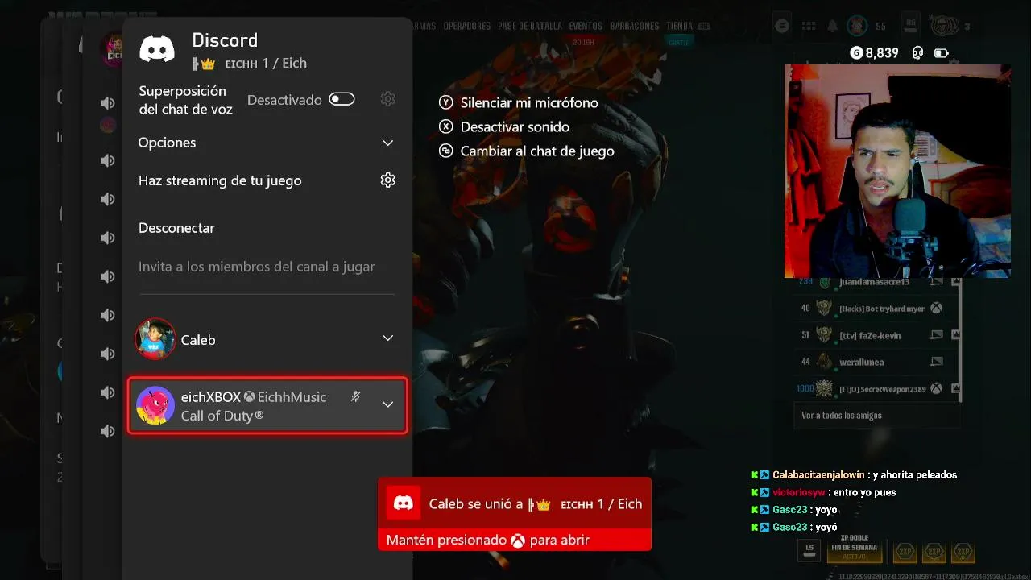
Task: Click the LS stick button icon
Action: pos(809,549)
